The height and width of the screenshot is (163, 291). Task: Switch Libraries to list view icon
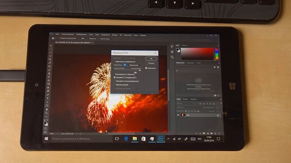click(218, 67)
